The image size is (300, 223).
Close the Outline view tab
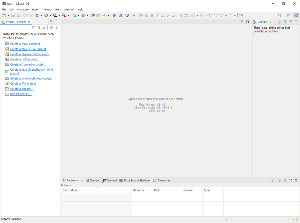point(271,22)
